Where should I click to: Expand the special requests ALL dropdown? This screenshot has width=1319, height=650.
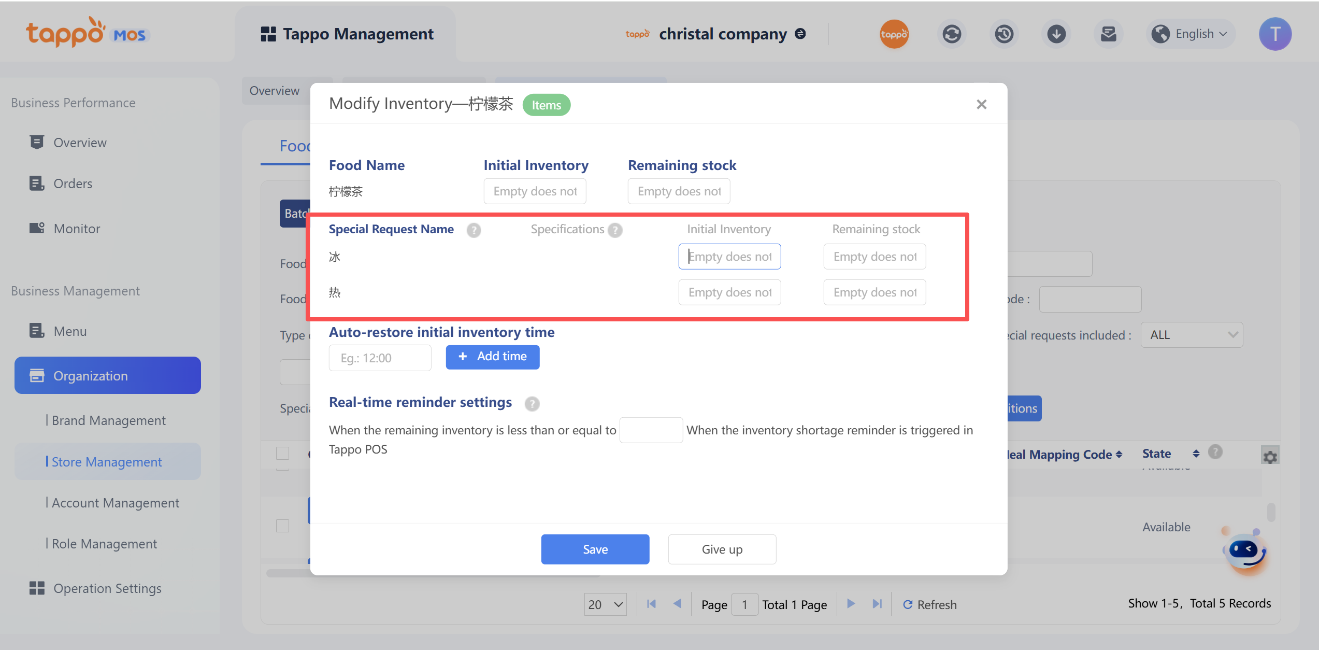[1191, 335]
